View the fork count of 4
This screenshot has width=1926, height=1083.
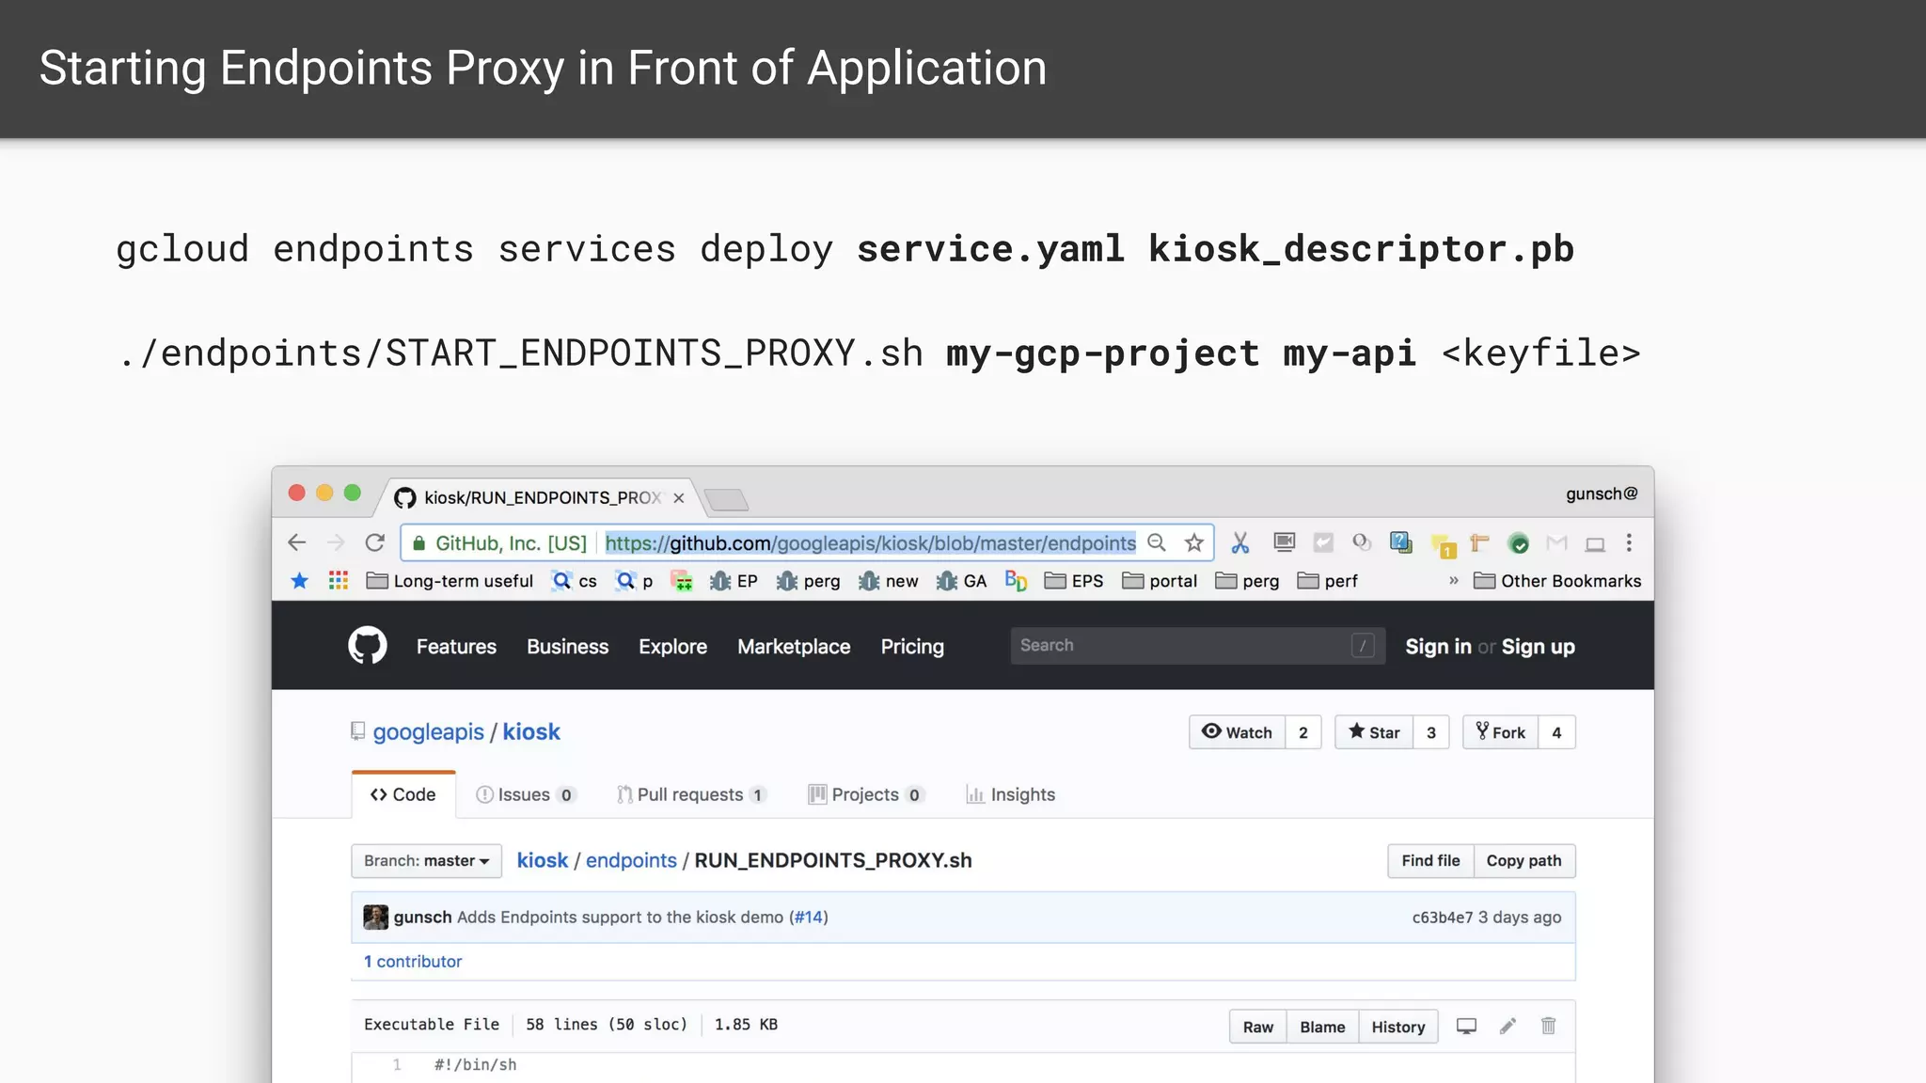1556,732
